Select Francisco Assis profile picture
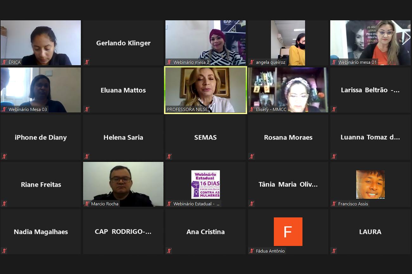Screen dimensions: 412x274 [370, 185]
